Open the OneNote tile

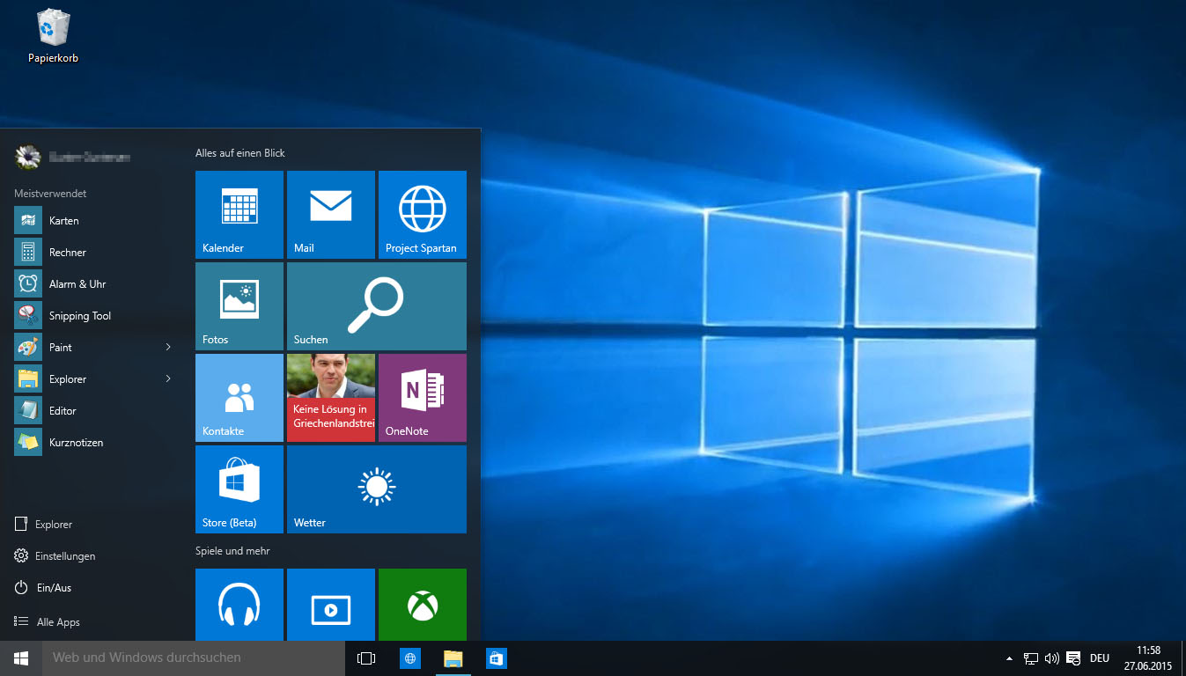click(423, 398)
